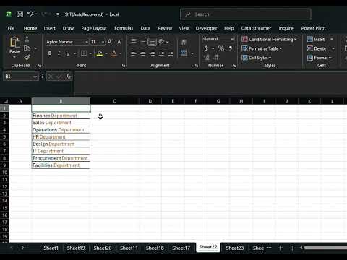Image resolution: width=347 pixels, height=260 pixels.
Task: Switch to the Insert ribbon tab
Action: (x=50, y=28)
